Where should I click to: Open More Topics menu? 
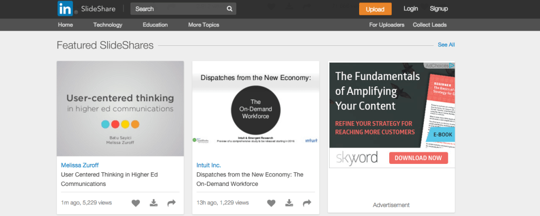click(x=204, y=25)
